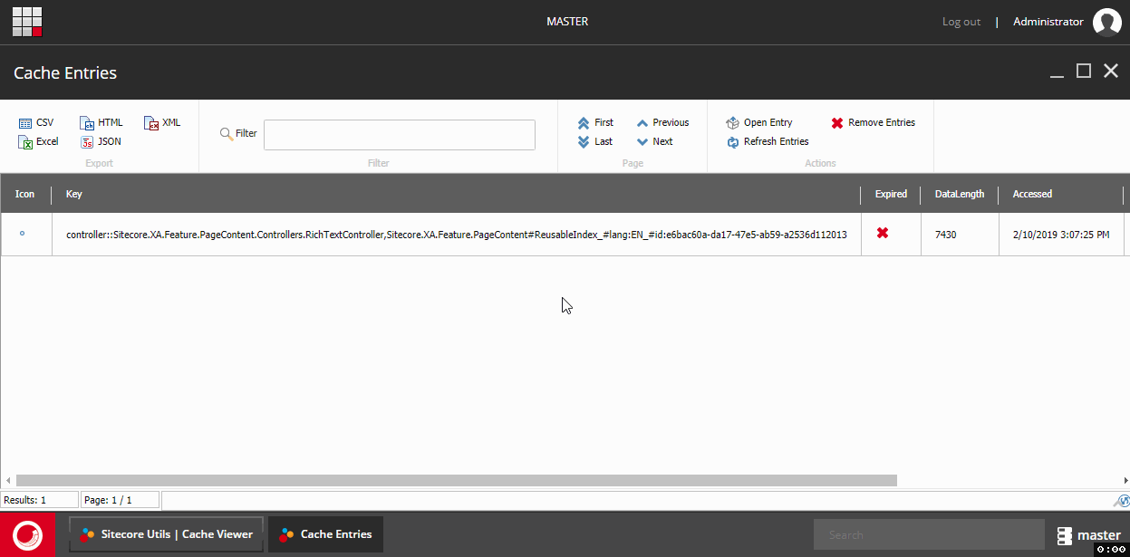Go to Next page
Image resolution: width=1130 pixels, height=557 pixels.
click(654, 141)
